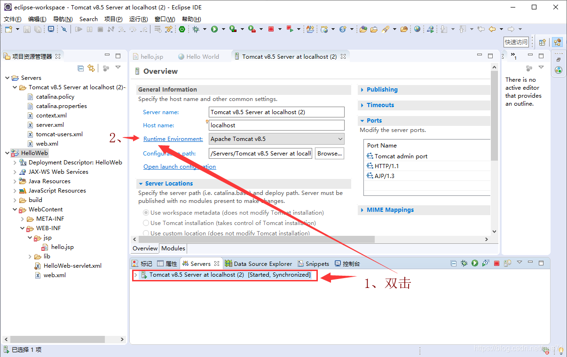Viewport: 567px width, 357px height.
Task: Click Link with Editor icon in project explorer
Action: pyautogui.click(x=91, y=68)
